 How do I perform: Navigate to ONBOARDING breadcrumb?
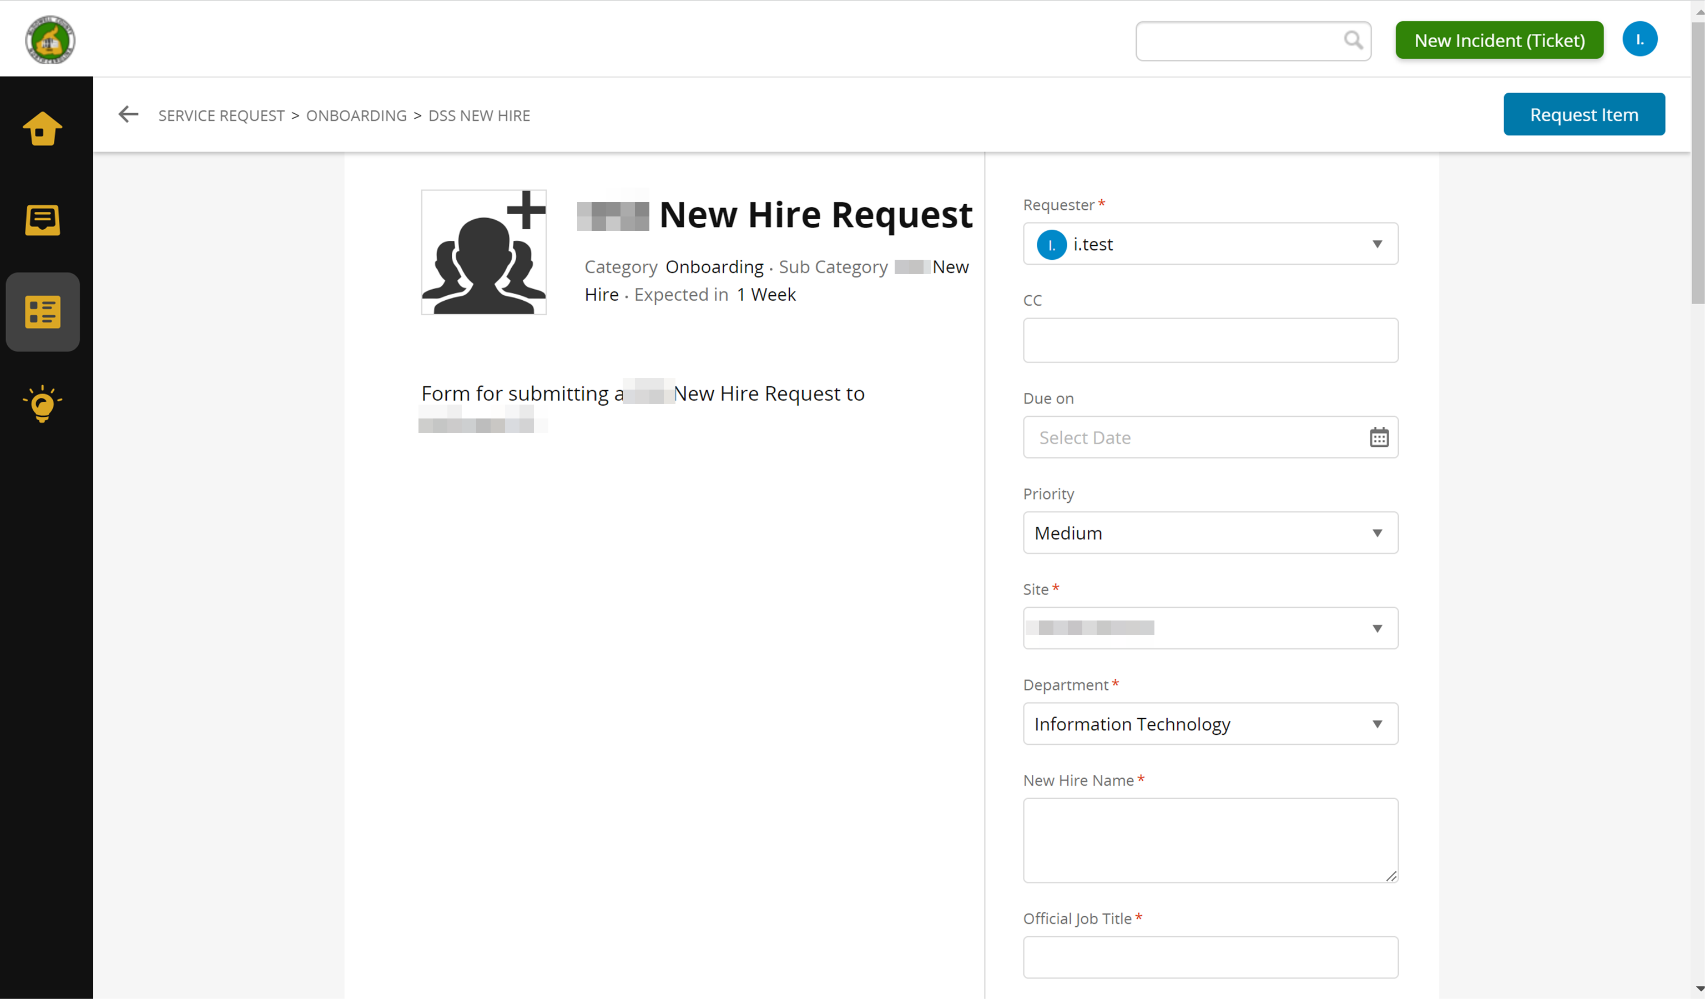click(356, 115)
